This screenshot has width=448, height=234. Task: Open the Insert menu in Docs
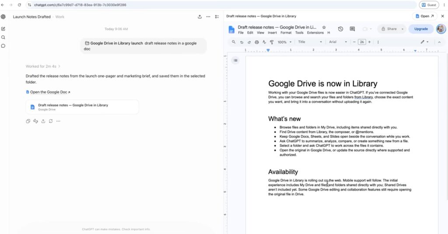[x=272, y=32]
